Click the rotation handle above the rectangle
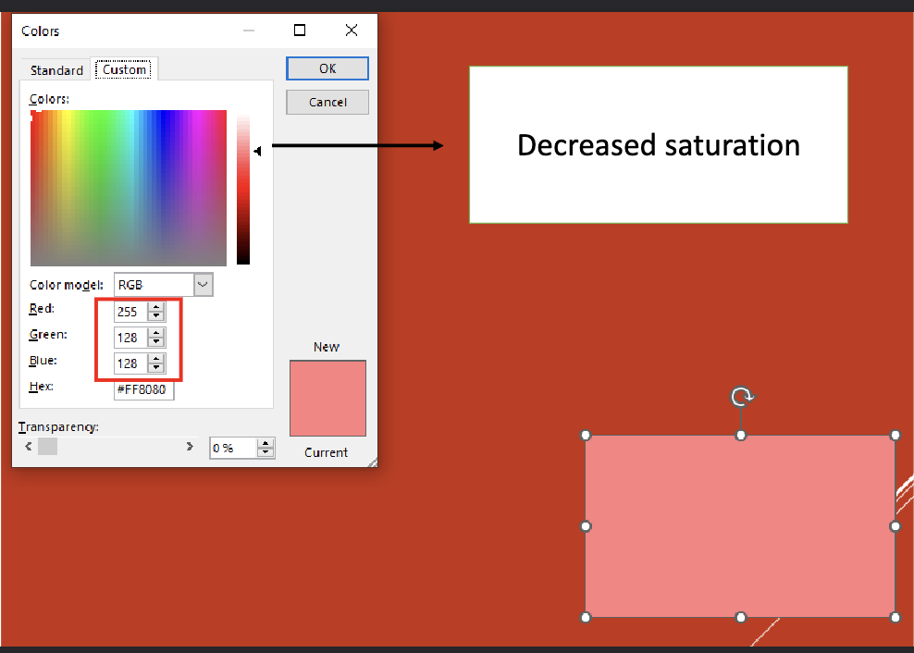The width and height of the screenshot is (914, 653). tap(741, 397)
